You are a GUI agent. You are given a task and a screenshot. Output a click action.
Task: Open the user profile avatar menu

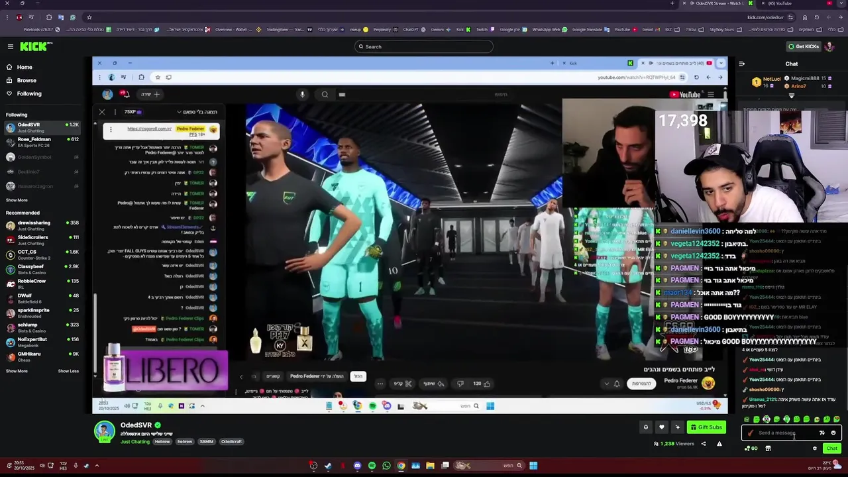pos(829,46)
